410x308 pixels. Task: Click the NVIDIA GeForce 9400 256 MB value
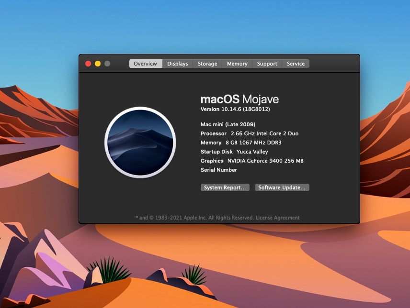pyautogui.click(x=265, y=161)
